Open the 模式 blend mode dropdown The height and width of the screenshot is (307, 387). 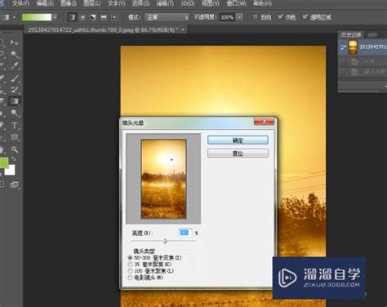pos(167,17)
